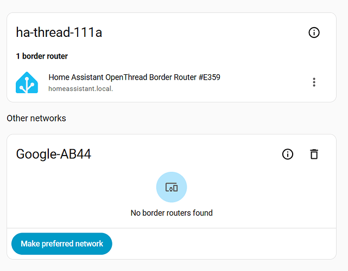Click the Home Assistant logo icon
Screen dimensions: 348x271
pyautogui.click(x=27, y=82)
